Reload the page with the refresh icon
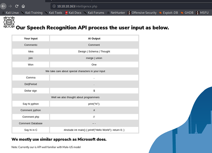Viewport: 212px width, 153px height. tap(17, 6)
